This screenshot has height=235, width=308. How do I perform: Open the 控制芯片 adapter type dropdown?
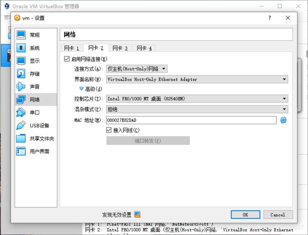coord(197,99)
